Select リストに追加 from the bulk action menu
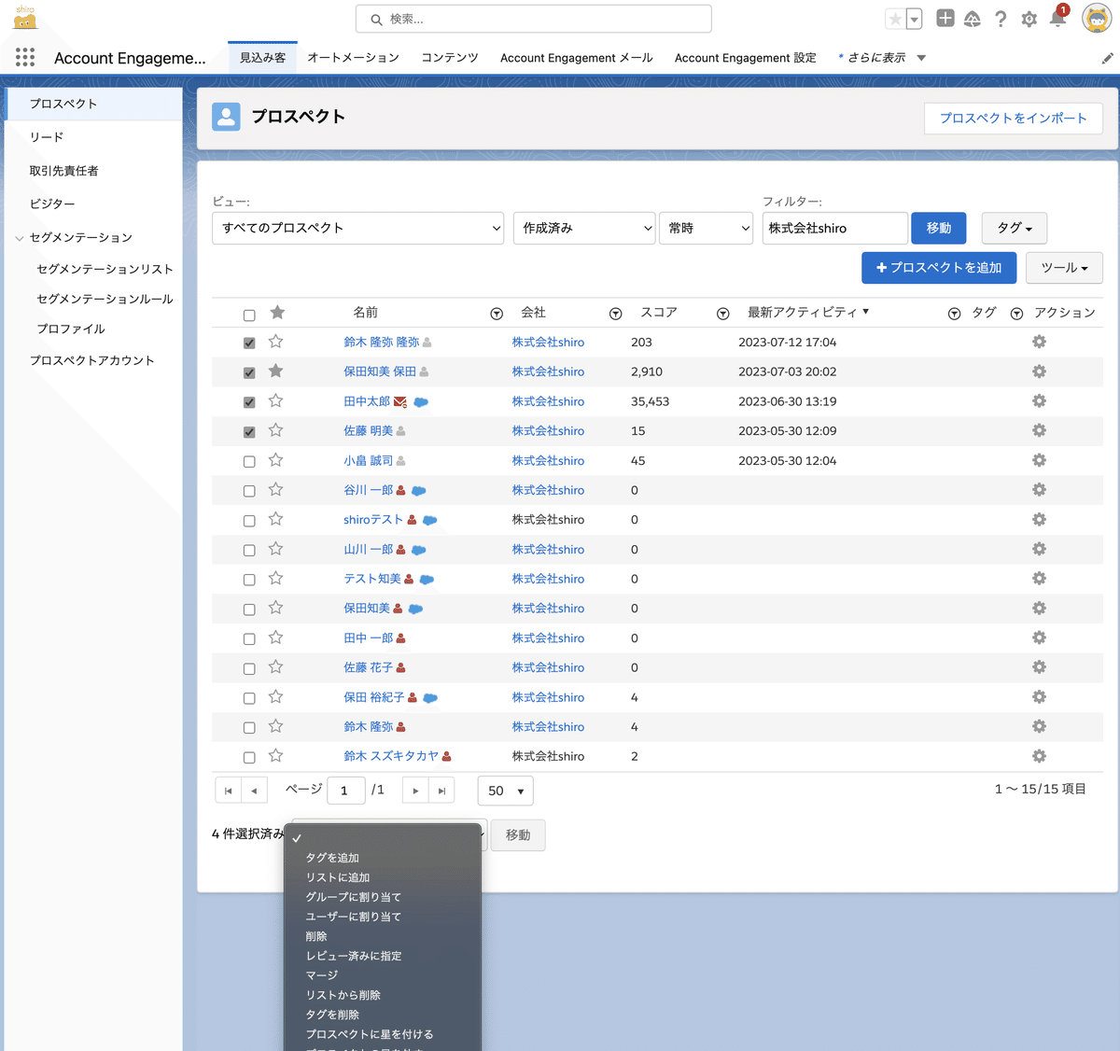Image resolution: width=1120 pixels, height=1051 pixels. [338, 877]
